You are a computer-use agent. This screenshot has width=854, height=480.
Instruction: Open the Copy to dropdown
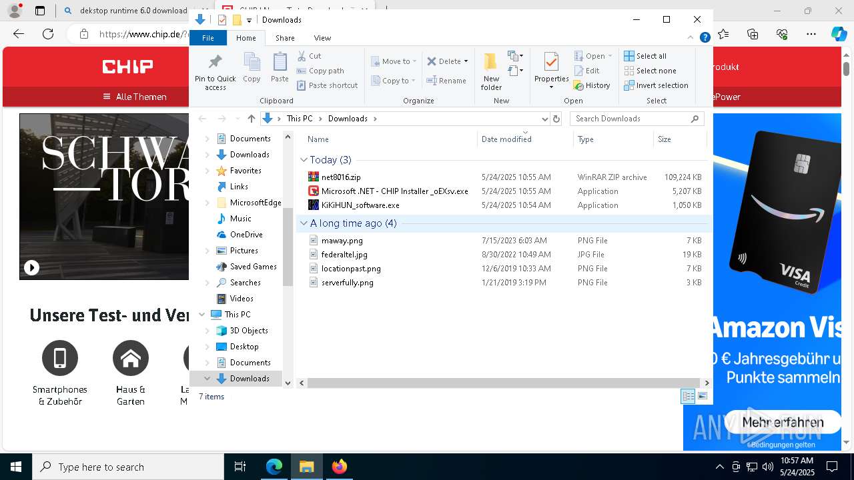point(394,81)
